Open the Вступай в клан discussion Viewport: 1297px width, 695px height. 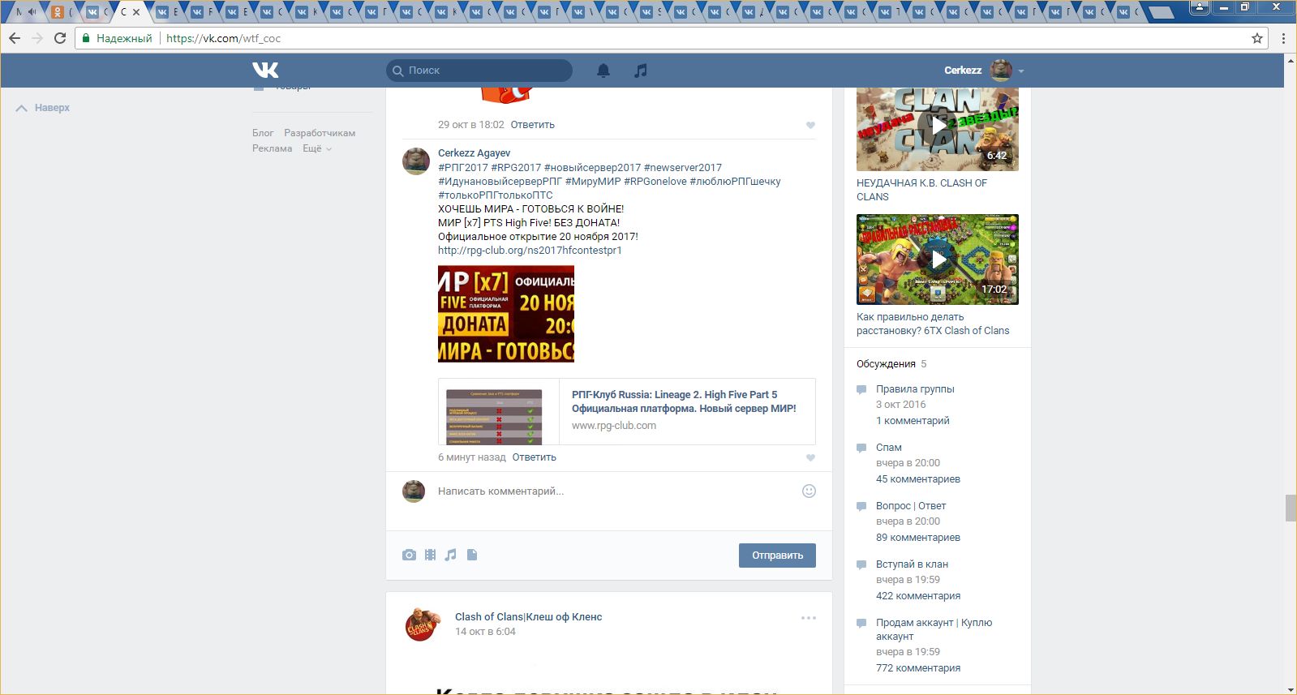tap(912, 564)
